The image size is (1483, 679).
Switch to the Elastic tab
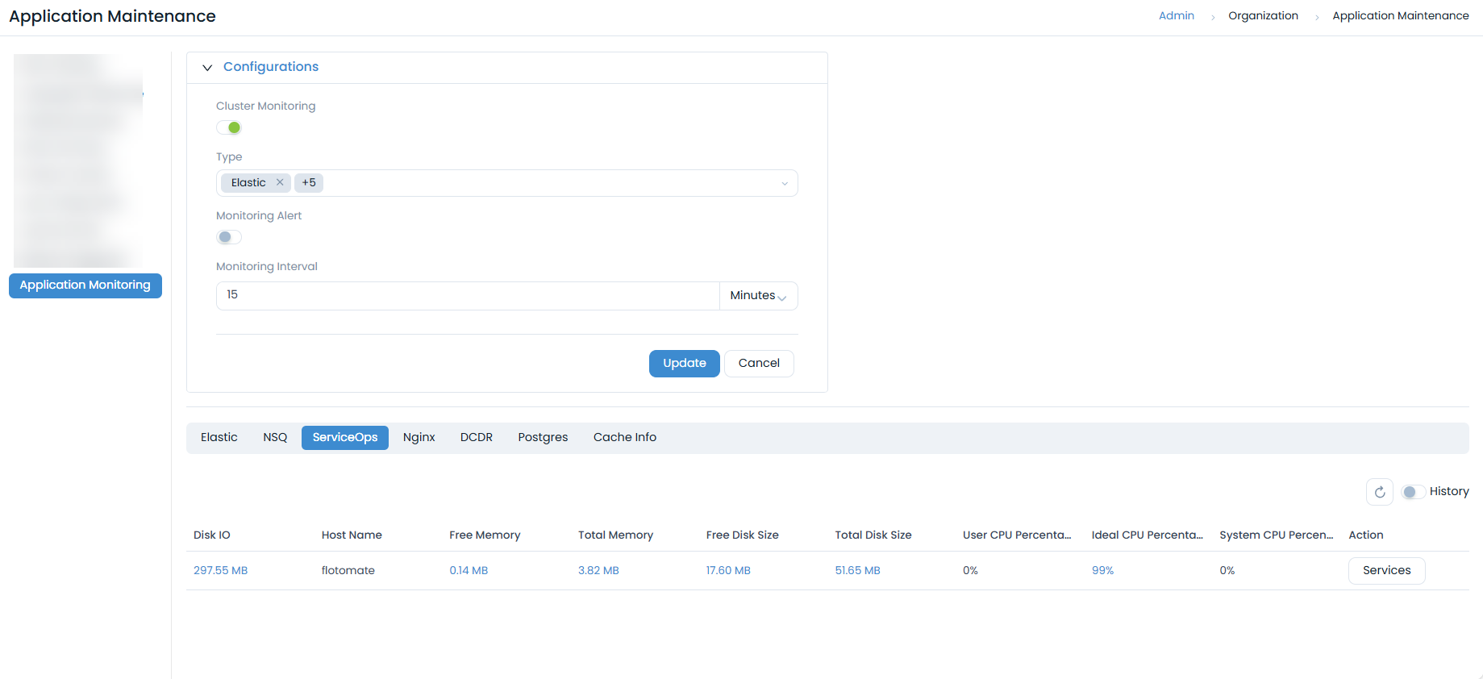point(219,437)
